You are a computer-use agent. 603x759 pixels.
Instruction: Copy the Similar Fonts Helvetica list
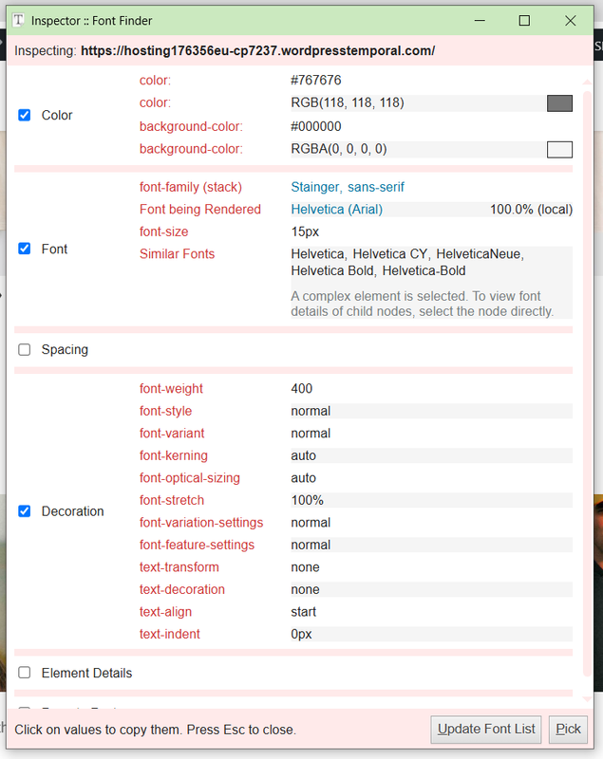tap(407, 263)
